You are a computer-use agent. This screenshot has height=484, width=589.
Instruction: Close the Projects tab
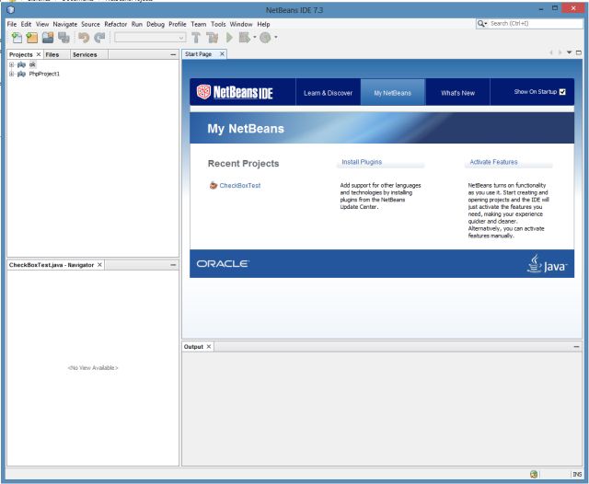[x=39, y=55]
